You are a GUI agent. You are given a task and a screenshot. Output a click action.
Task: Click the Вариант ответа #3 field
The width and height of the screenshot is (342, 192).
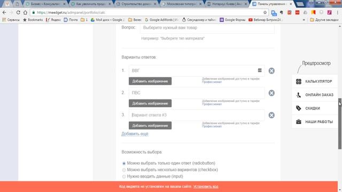tap(197, 115)
